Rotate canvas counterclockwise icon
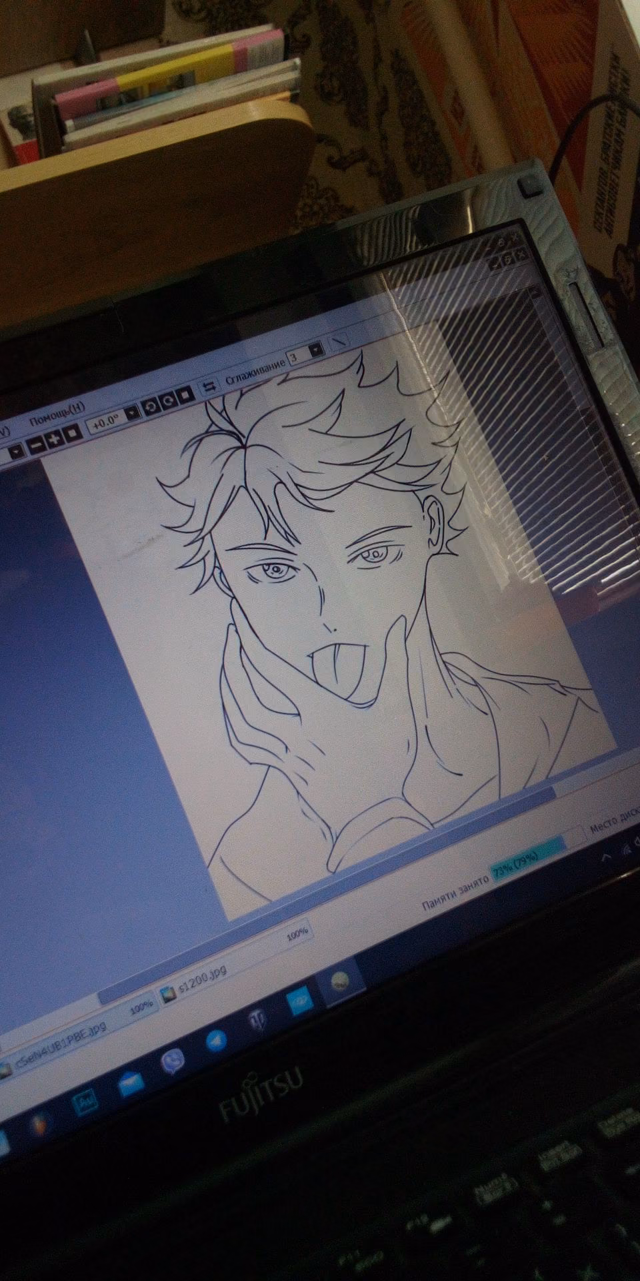Viewport: 640px width, 1281px height. point(152,407)
